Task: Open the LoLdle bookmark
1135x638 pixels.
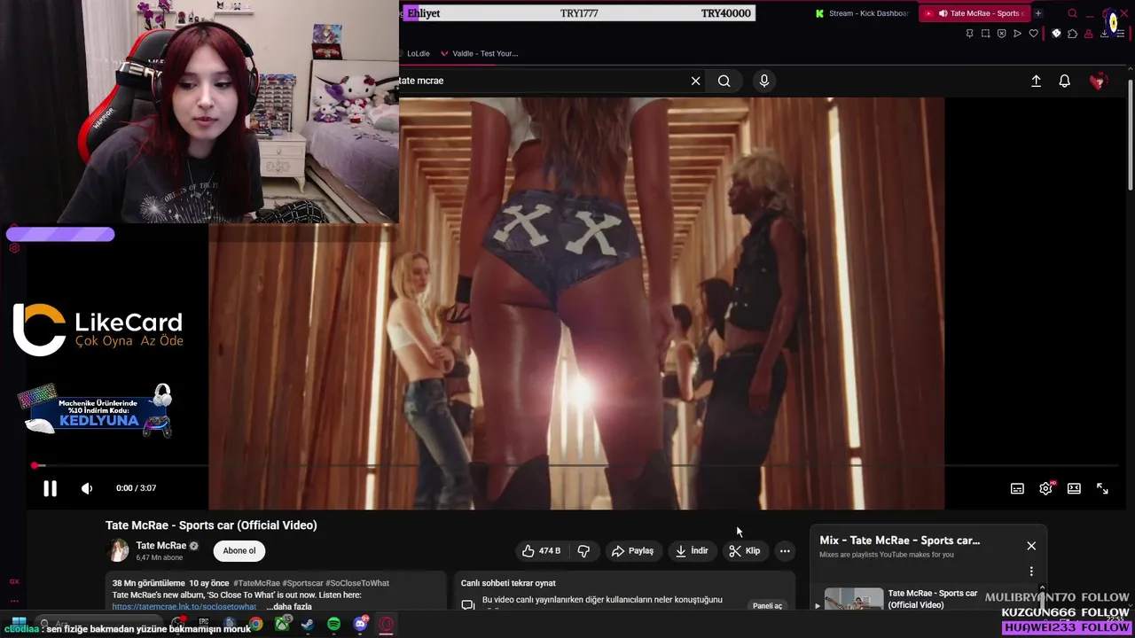Action: pos(418,53)
